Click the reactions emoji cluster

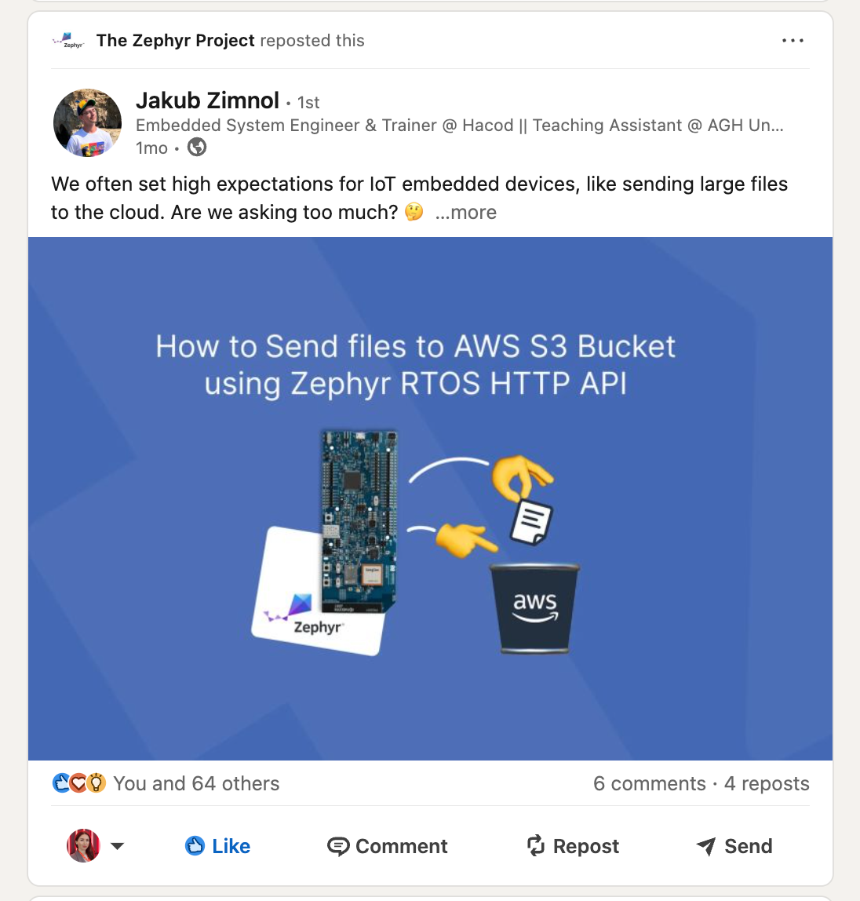[x=78, y=783]
